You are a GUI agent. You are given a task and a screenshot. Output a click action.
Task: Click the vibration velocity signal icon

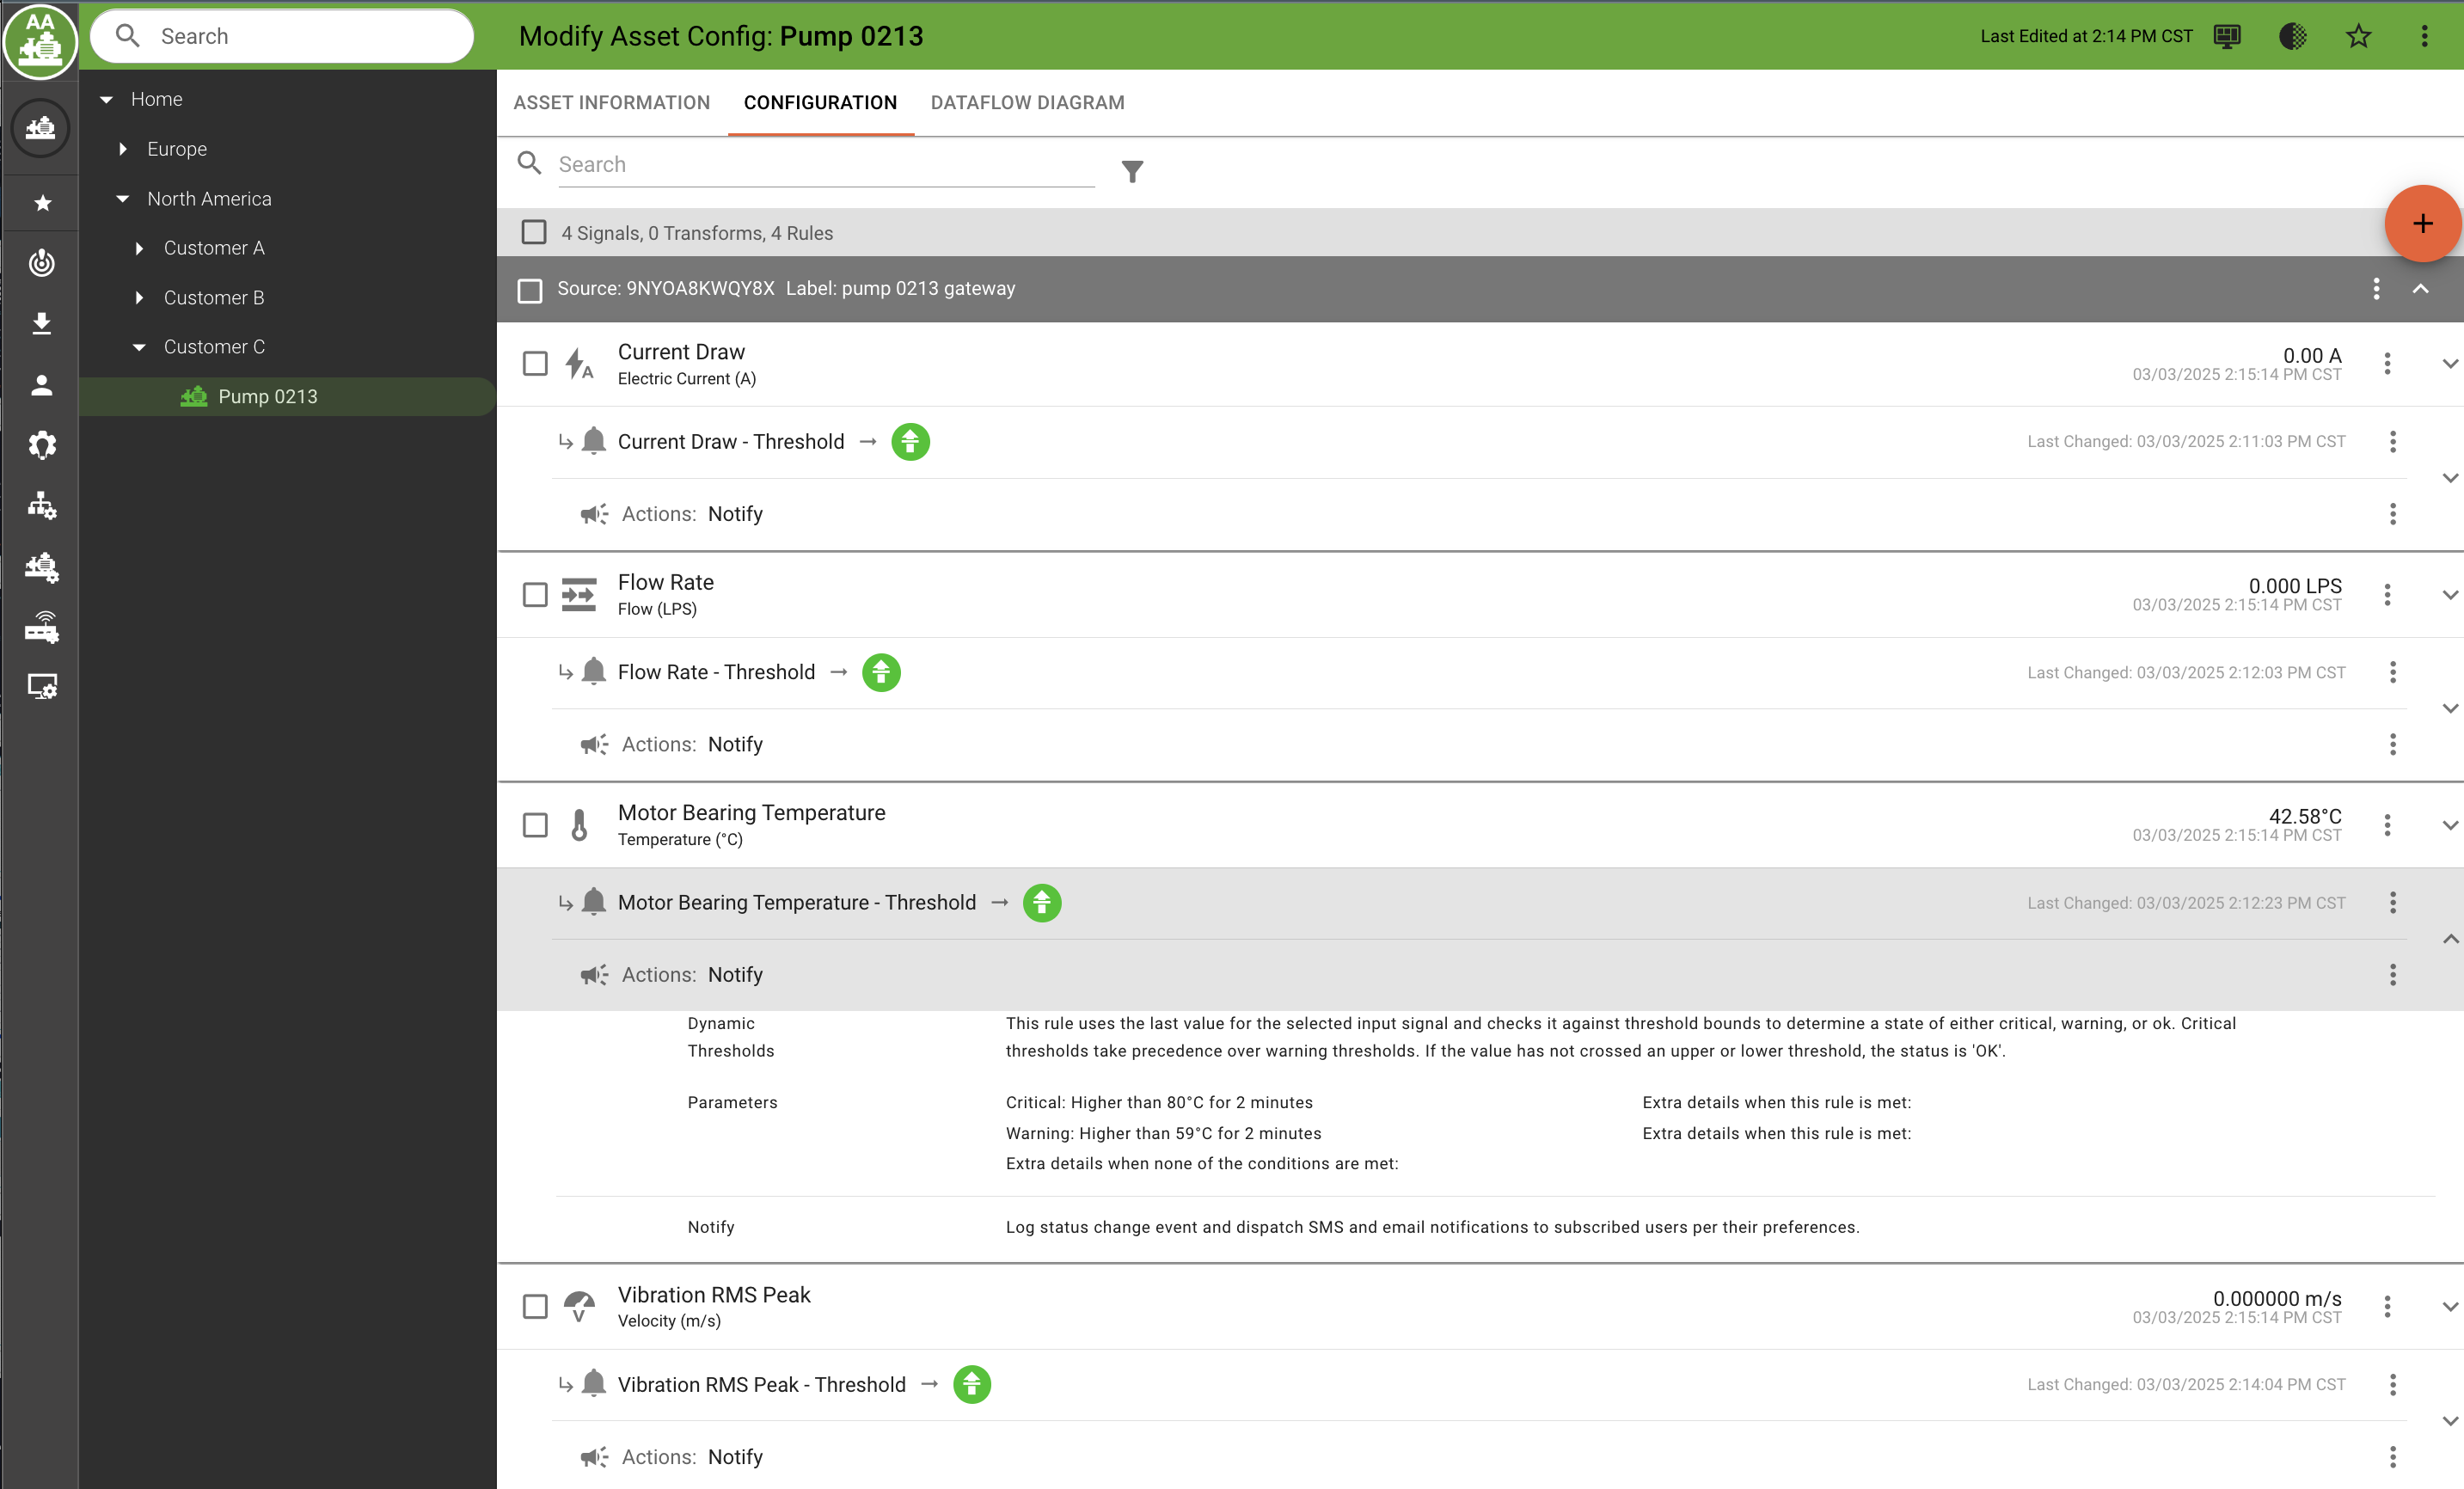pos(581,1306)
